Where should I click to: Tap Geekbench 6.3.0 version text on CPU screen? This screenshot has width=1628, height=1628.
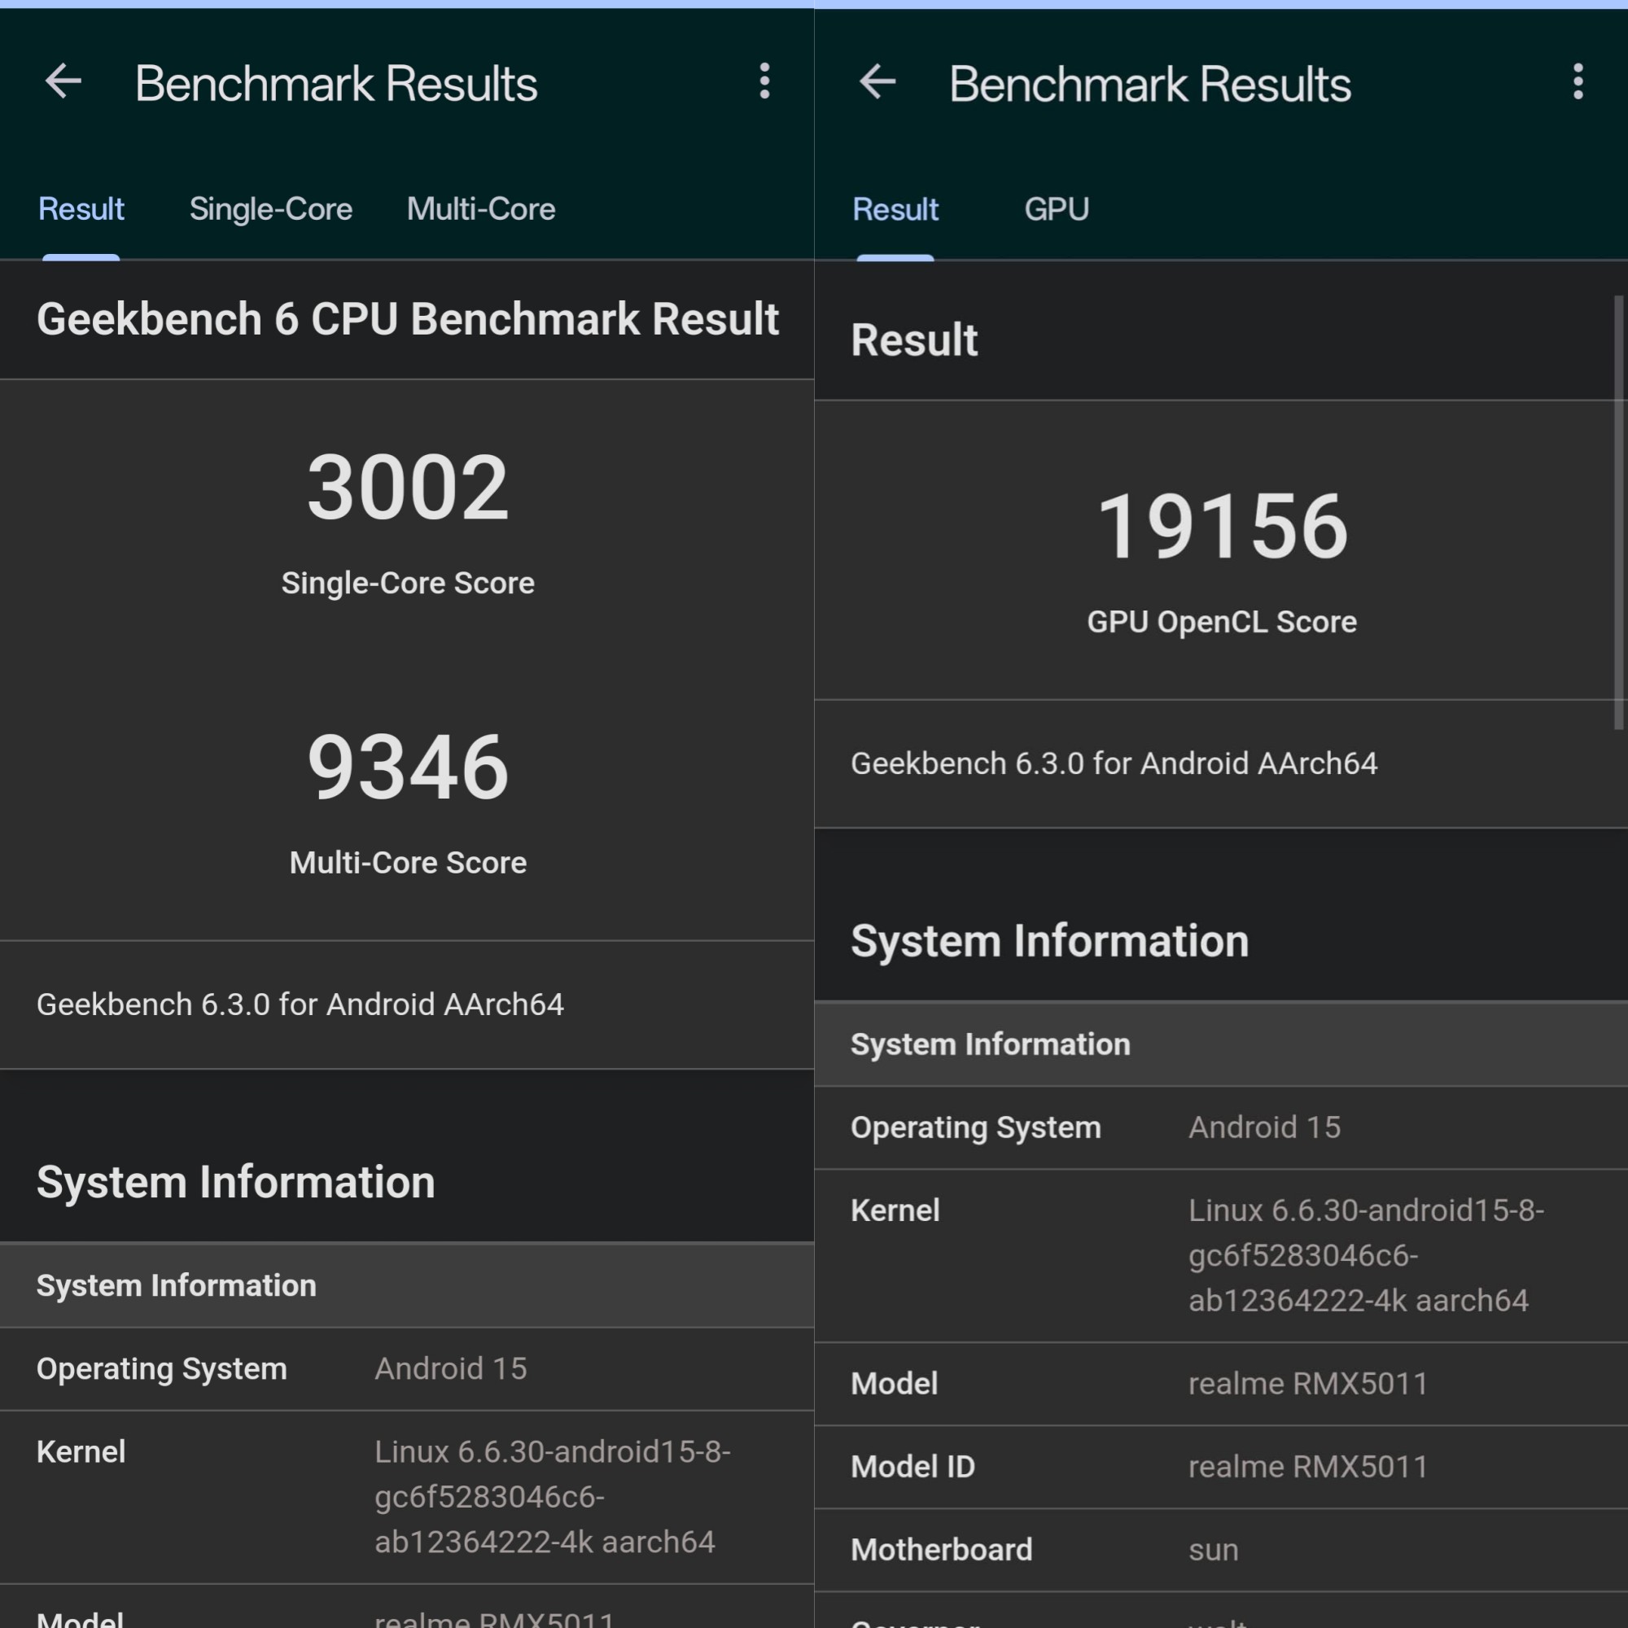[x=300, y=1004]
